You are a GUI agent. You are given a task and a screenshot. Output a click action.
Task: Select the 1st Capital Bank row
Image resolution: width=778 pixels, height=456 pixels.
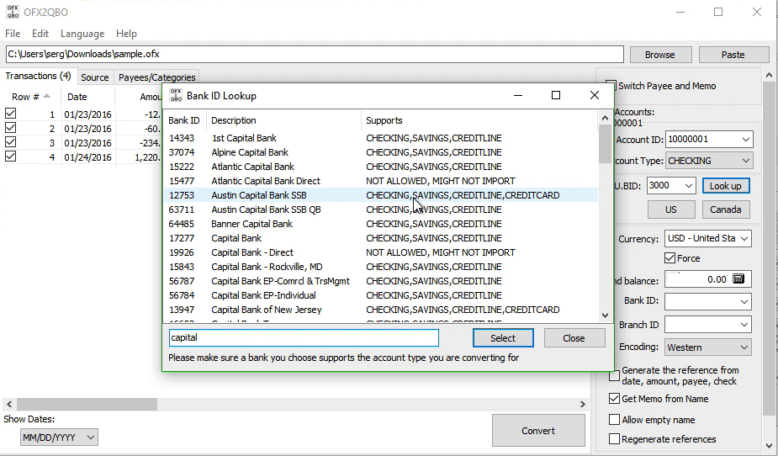(x=380, y=138)
